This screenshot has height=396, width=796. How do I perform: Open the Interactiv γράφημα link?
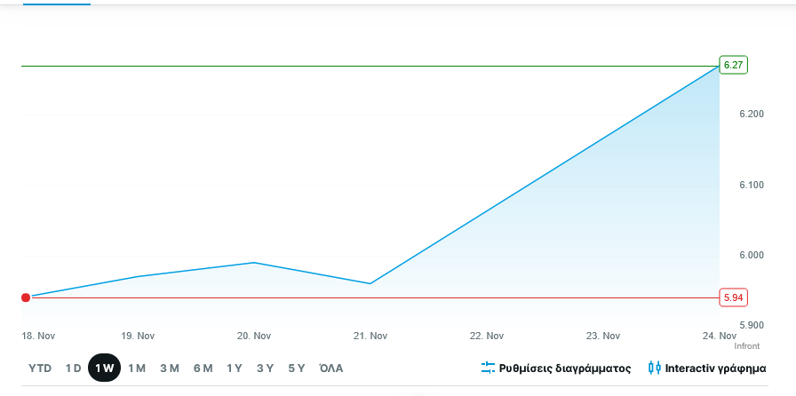[716, 368]
